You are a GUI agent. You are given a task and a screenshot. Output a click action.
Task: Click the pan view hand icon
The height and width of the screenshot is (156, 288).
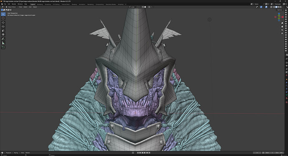tap(282, 27)
